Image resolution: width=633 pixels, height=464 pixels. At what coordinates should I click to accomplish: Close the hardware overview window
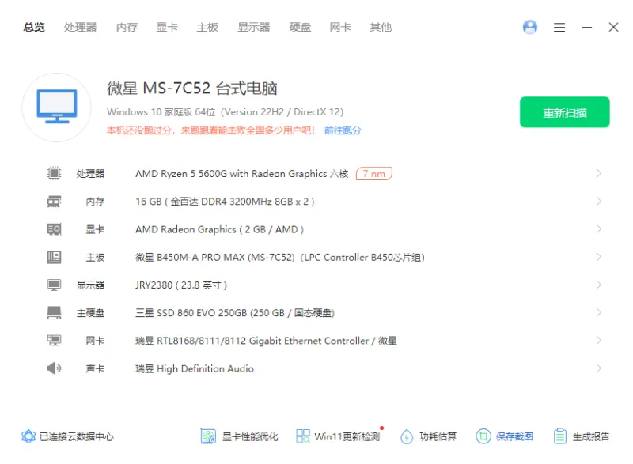pos(614,27)
